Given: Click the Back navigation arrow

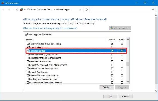Looking at the screenshot, I should 3,9.
